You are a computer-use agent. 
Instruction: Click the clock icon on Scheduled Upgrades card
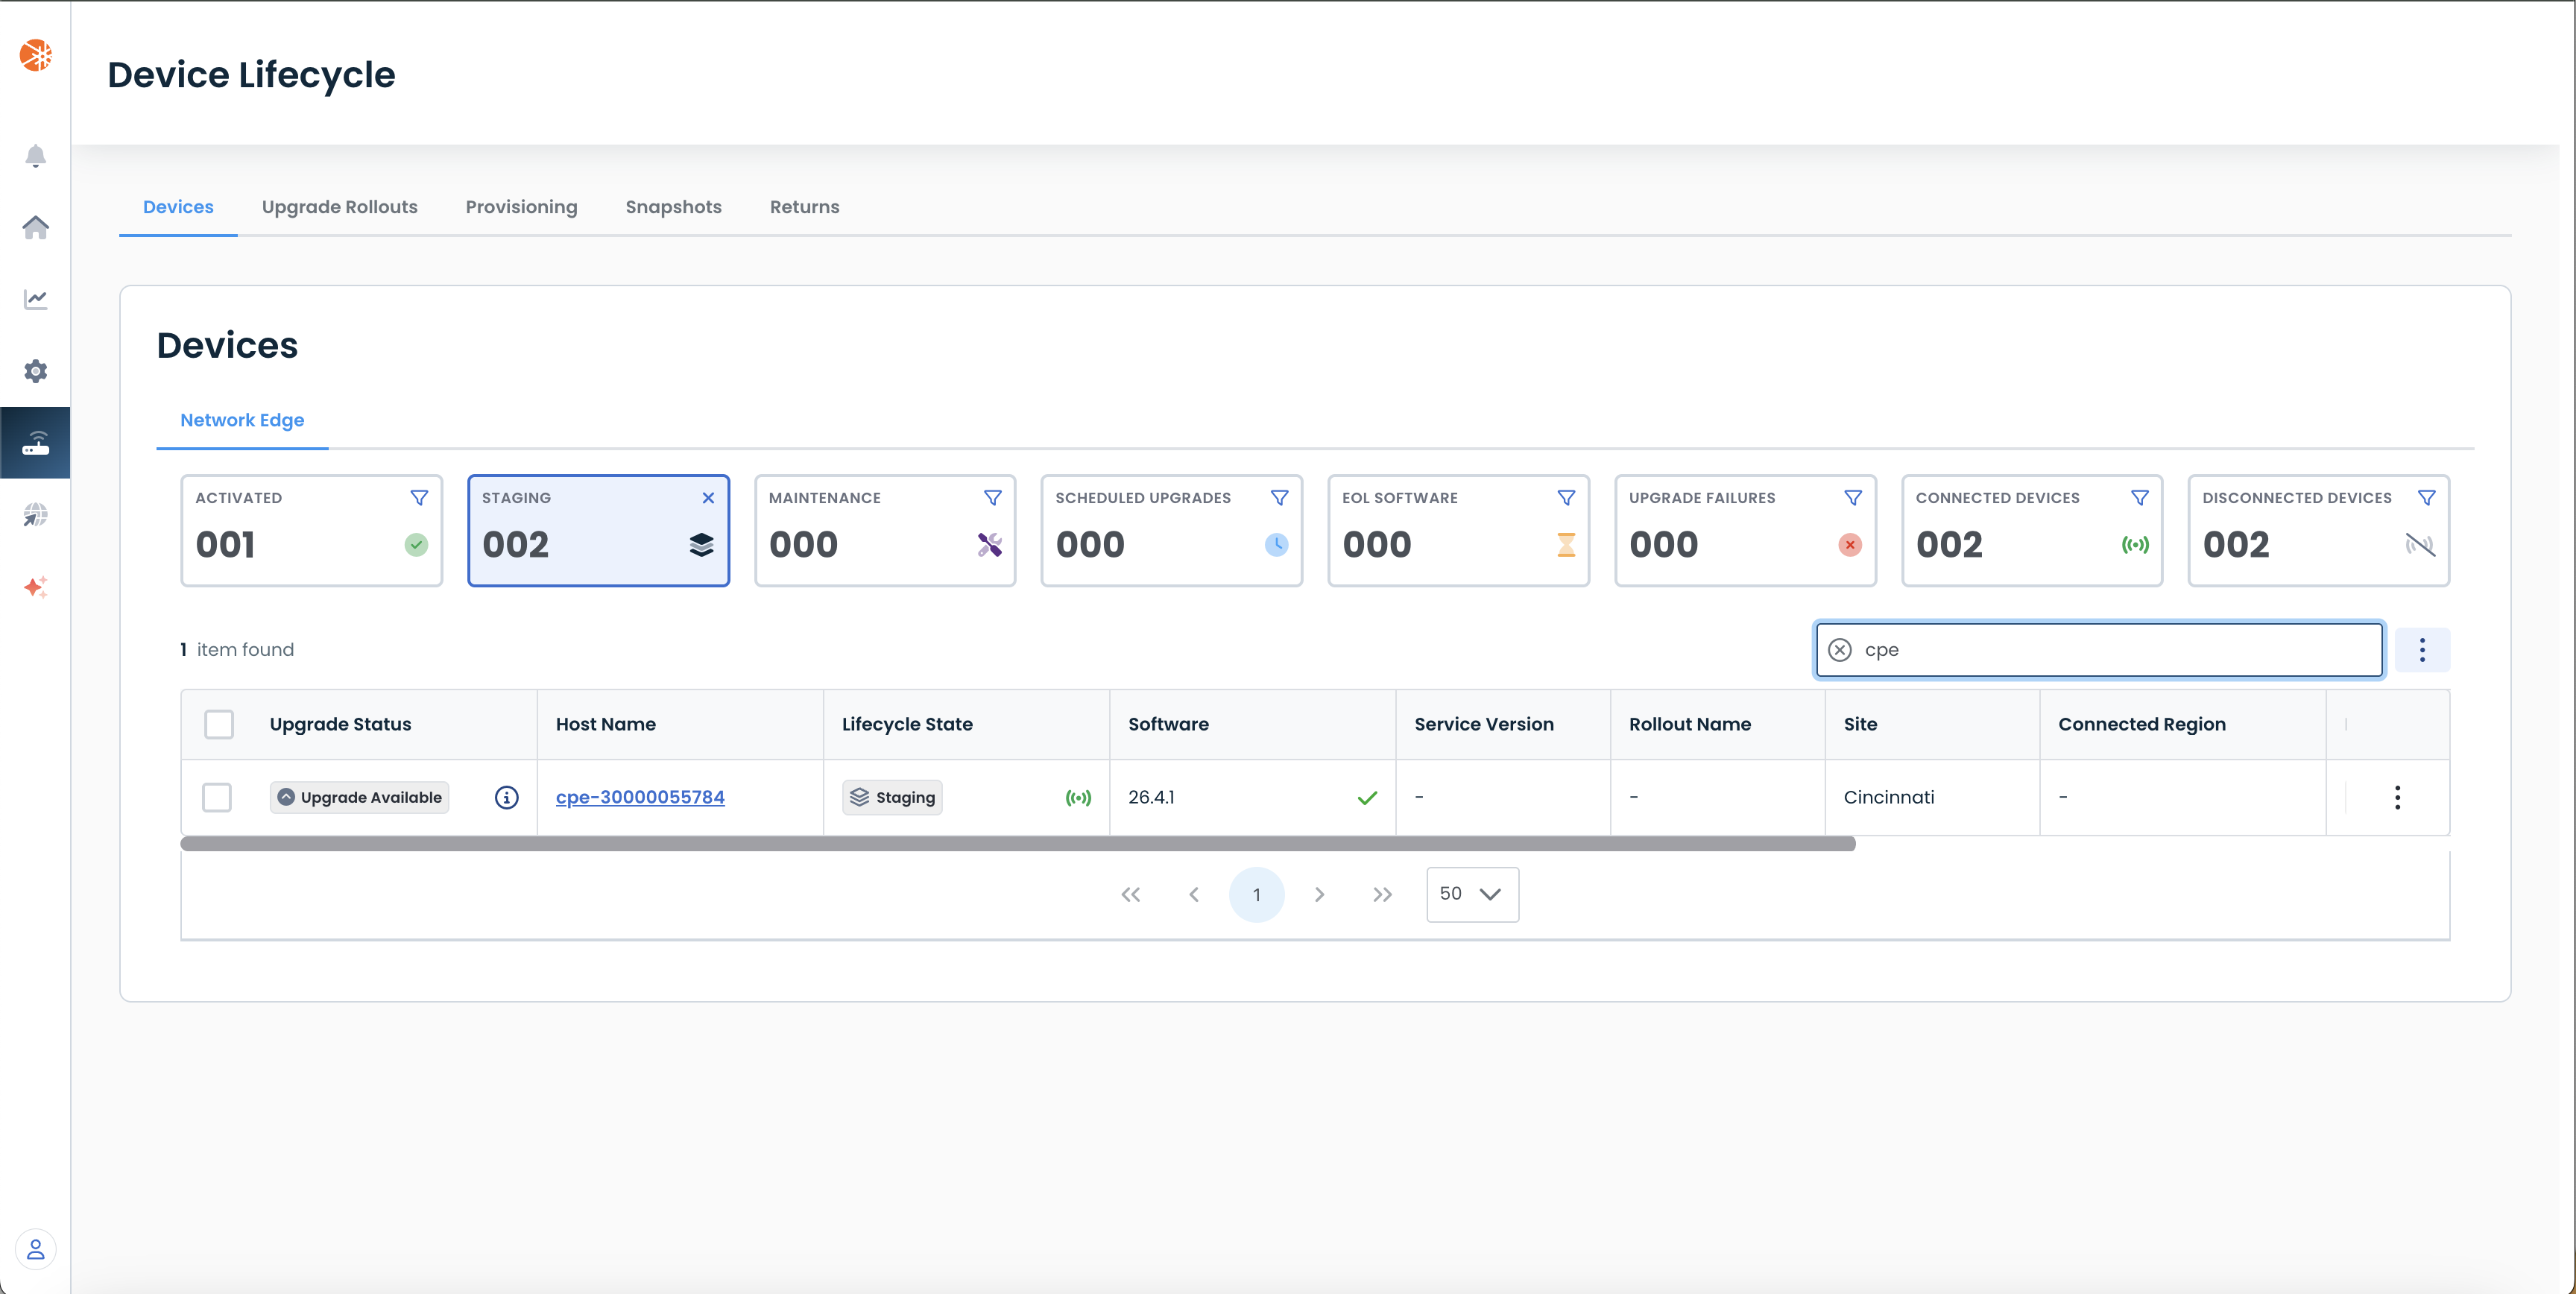[x=1276, y=545]
